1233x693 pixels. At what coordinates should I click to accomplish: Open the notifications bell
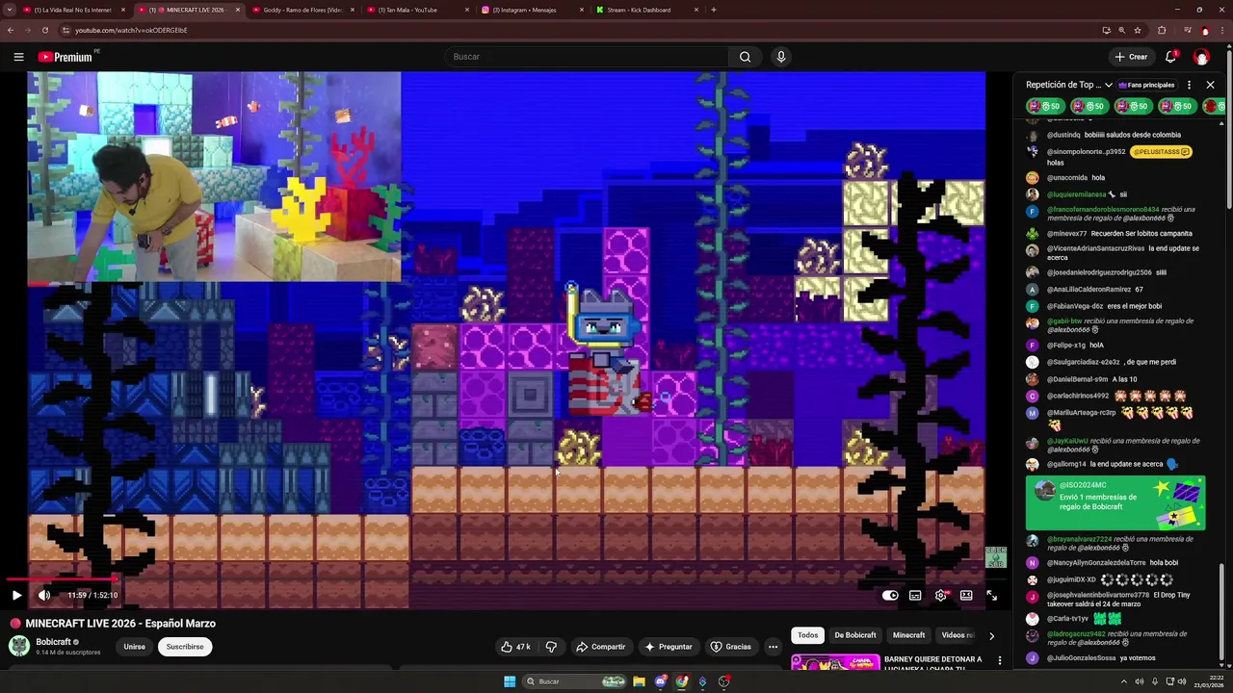tap(1170, 57)
